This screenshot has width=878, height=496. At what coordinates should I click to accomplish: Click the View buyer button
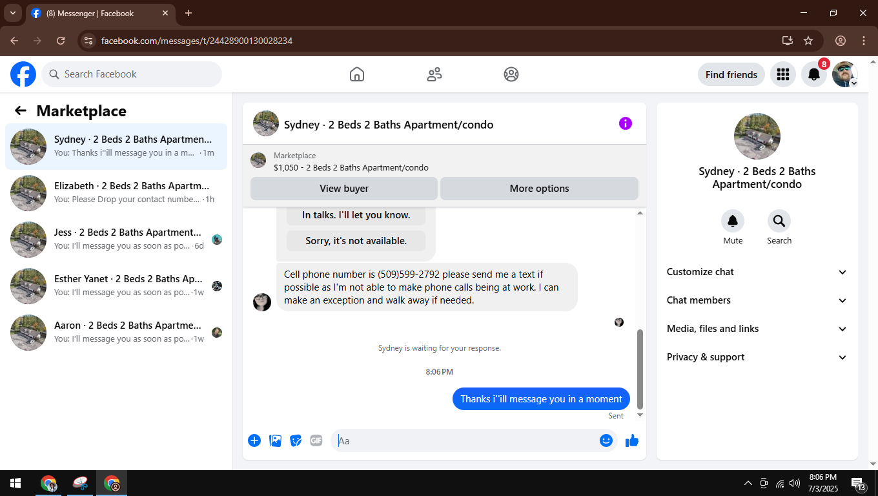[344, 189]
